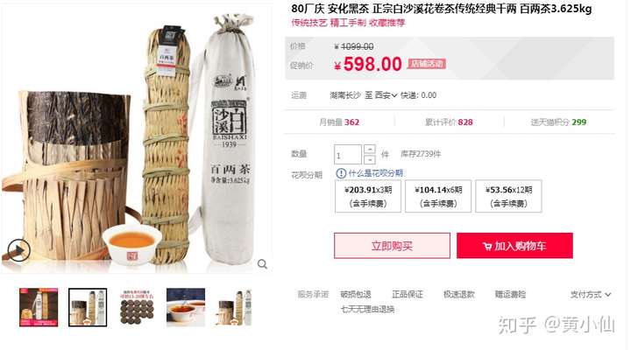Select the brewed tea cup thumbnail
Viewport: 631px width, 350px height.
(x=186, y=307)
